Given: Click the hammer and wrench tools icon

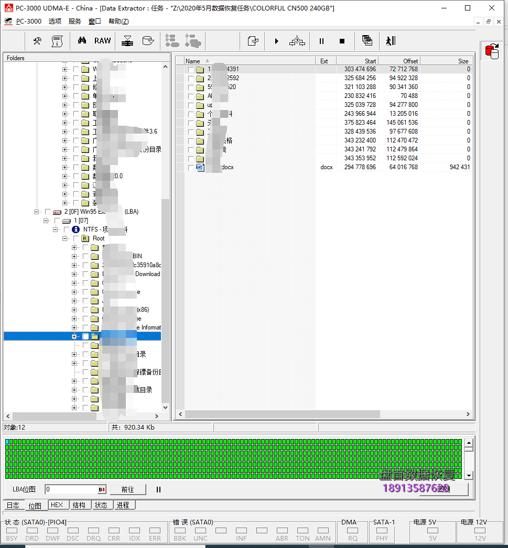Looking at the screenshot, I should point(37,41).
